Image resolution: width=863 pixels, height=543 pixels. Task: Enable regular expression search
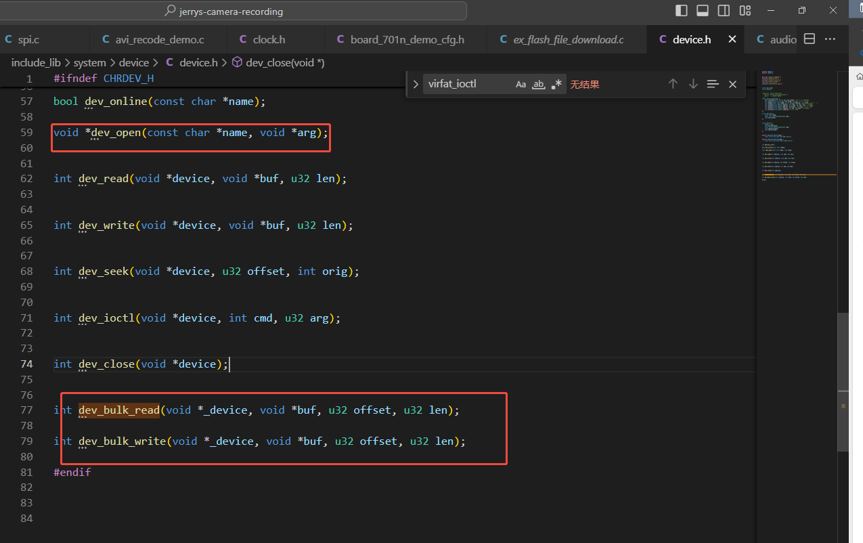(556, 84)
